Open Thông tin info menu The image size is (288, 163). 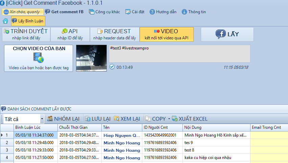click(x=194, y=12)
